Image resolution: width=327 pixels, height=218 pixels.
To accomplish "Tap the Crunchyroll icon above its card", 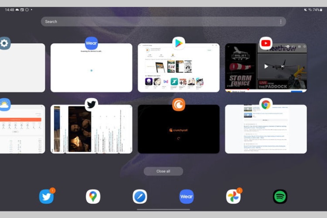I will click(179, 105).
